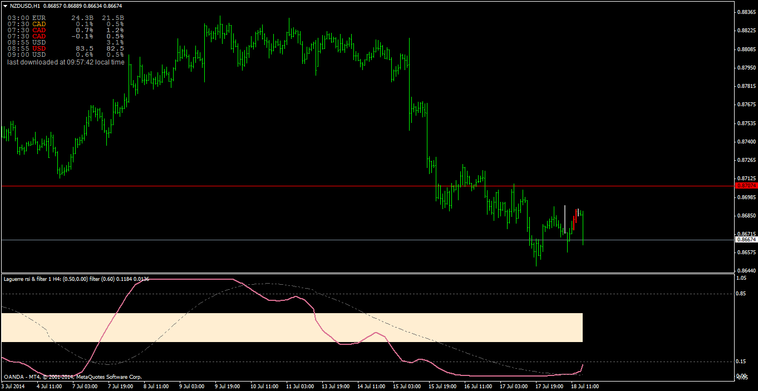Click the 03:00 EUR news row

[66, 18]
